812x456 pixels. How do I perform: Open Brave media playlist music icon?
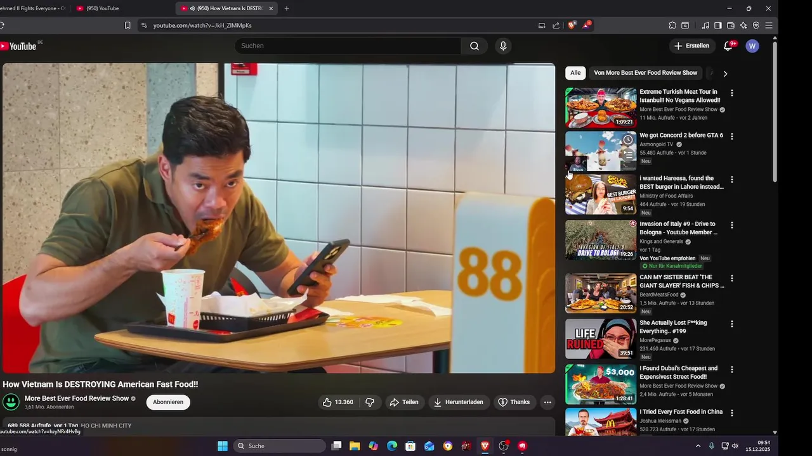(x=705, y=25)
